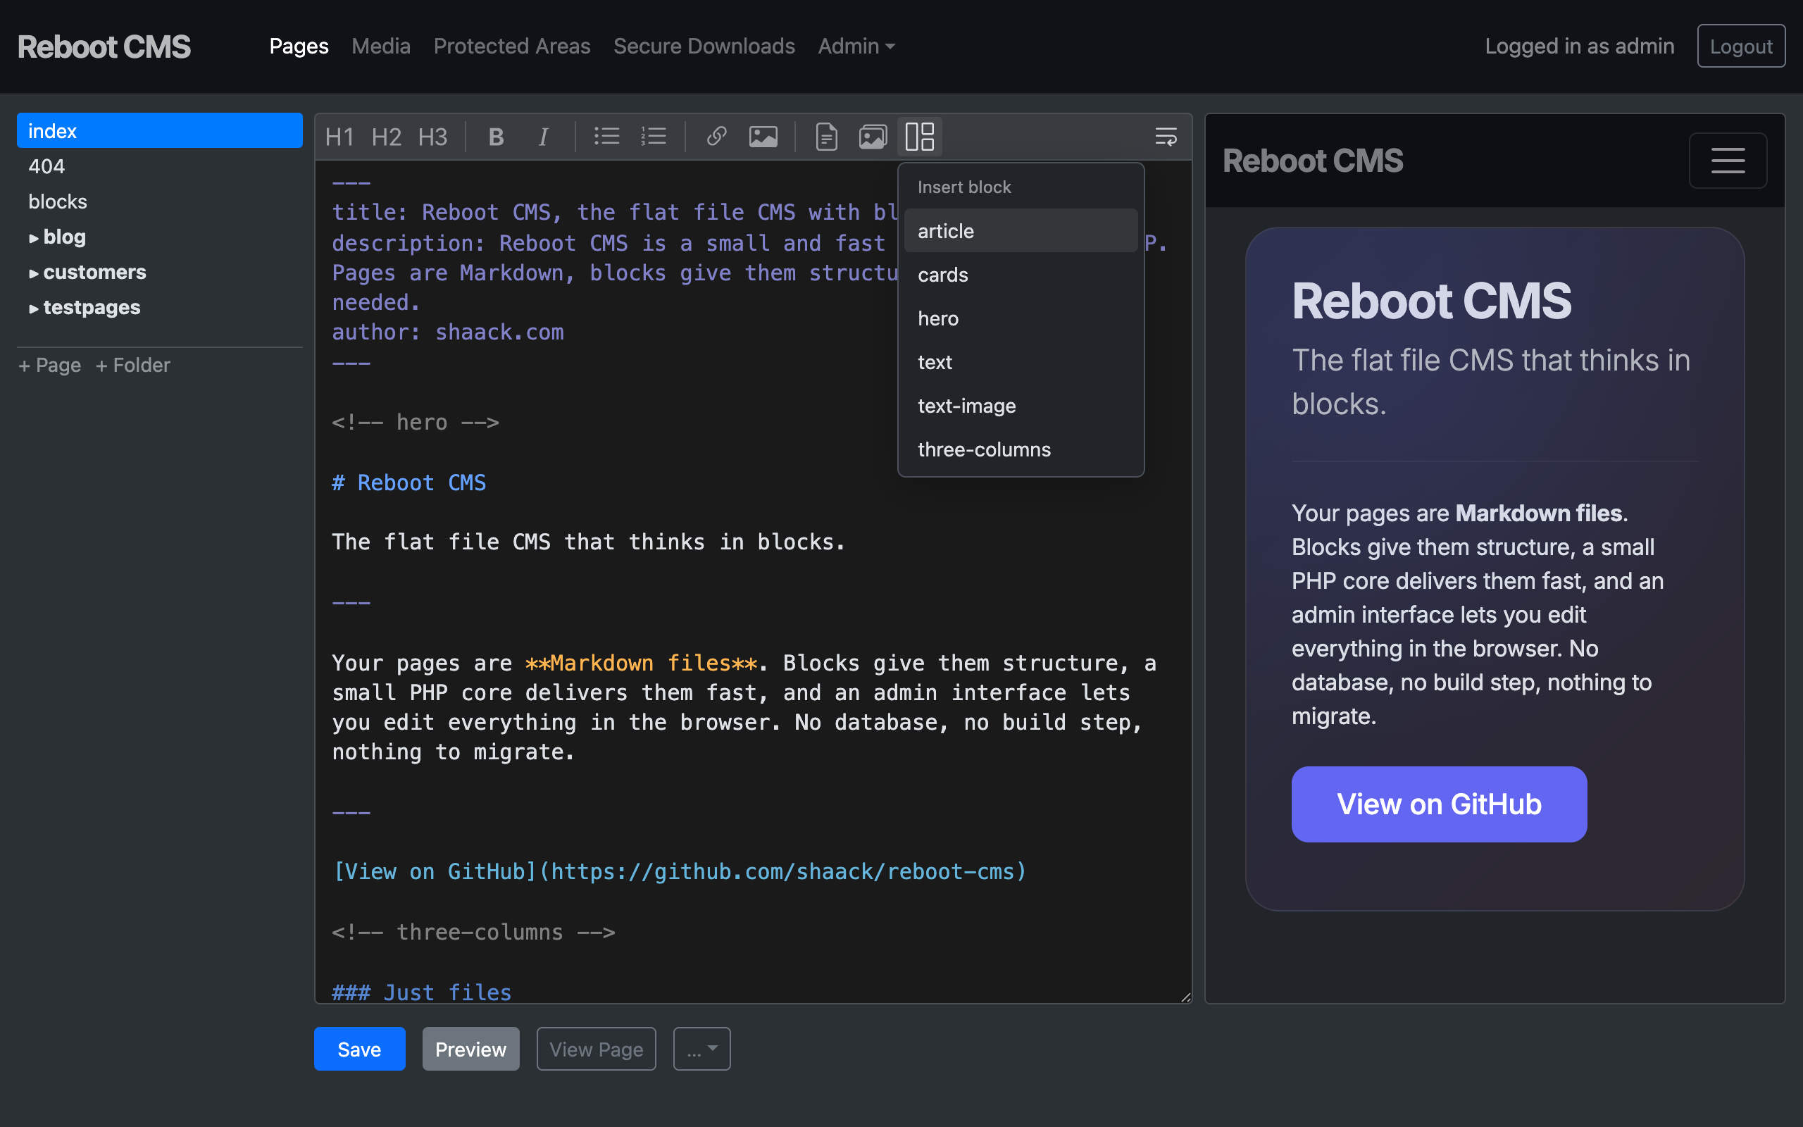Click View on GitHub in preview
Image resolution: width=1803 pixels, height=1127 pixels.
[x=1440, y=804]
